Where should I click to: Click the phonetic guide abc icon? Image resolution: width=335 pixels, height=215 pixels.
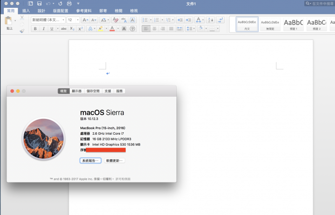124,20
